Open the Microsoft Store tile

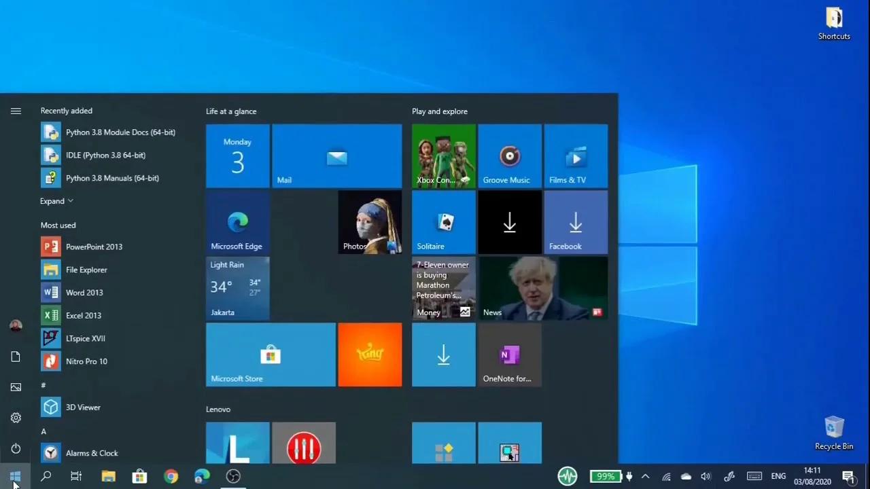[270, 355]
